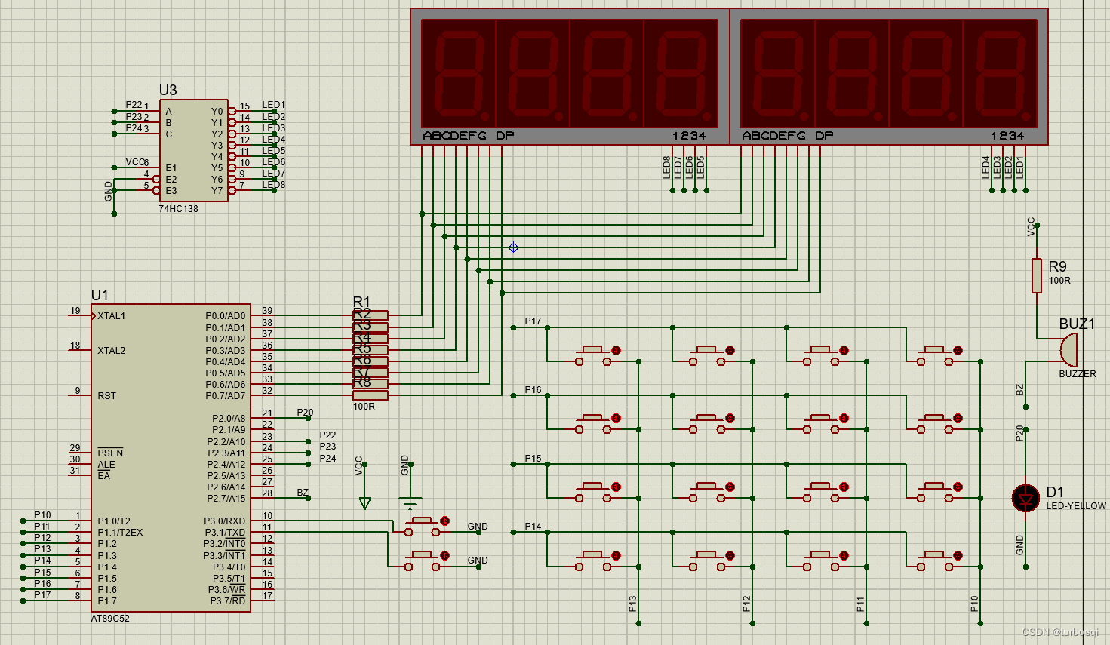The width and height of the screenshot is (1110, 645).
Task: Click the P10 terminal label at U1 pin 1
Action: (43, 515)
